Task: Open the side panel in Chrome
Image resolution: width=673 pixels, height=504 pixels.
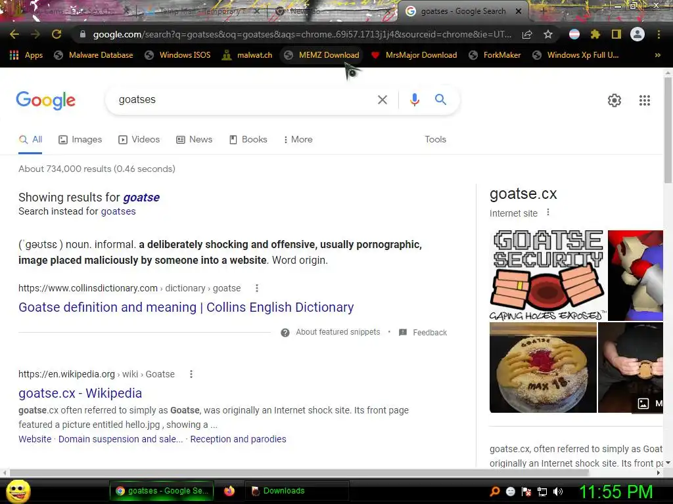Action: click(616, 34)
